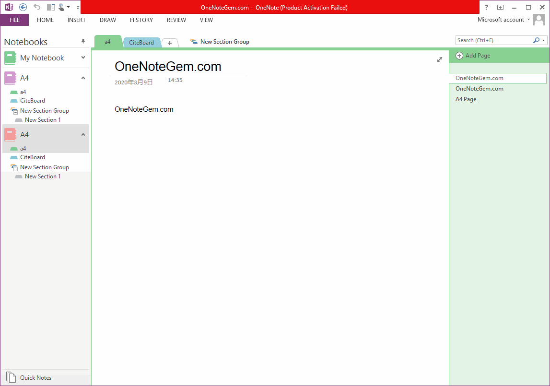550x386 pixels.
Task: Click the page title OneNoteGem.com
Action: point(168,66)
